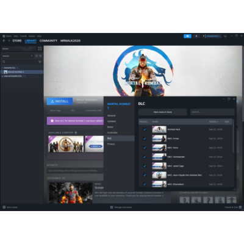
Task: Open the notifications bell icon
Action: (196, 36)
